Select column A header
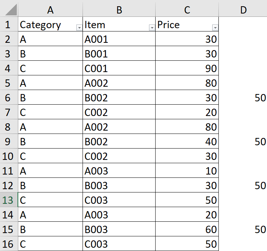 50,10
